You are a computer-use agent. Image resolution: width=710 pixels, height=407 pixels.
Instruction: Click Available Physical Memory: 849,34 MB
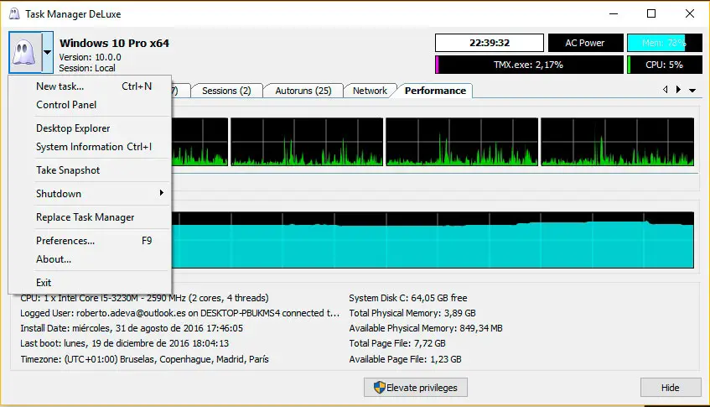point(426,328)
